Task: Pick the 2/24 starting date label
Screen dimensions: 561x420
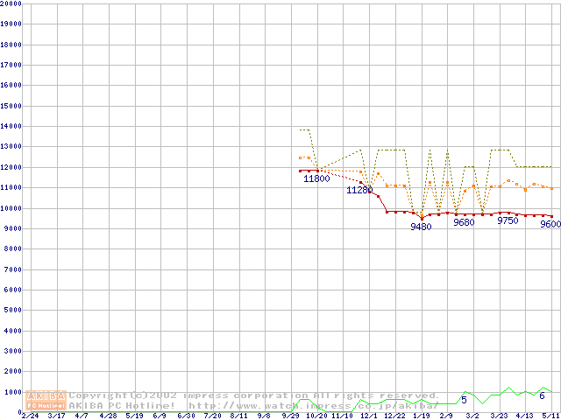Action: [30, 416]
